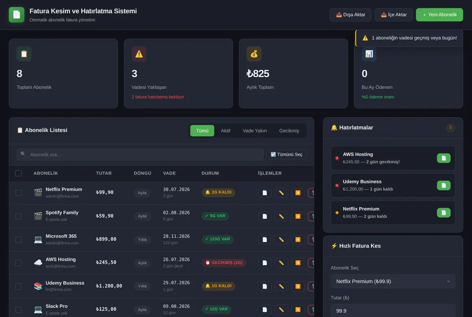Pause the Slack Pro subscription
Viewport: 472px width, 317px height.
pyautogui.click(x=298, y=310)
